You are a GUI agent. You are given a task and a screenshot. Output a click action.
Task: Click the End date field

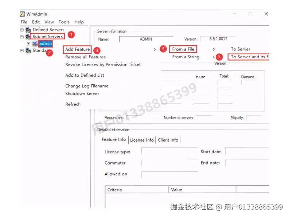click(x=247, y=163)
